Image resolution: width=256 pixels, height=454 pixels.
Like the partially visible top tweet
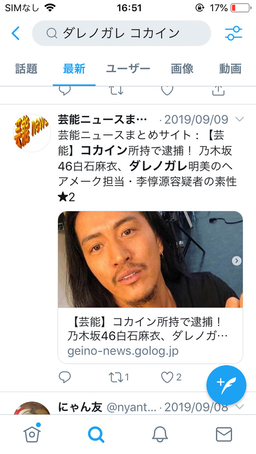[167, 90]
